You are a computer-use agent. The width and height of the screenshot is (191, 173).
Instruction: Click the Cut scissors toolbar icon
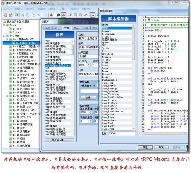pyautogui.click(x=23, y=15)
